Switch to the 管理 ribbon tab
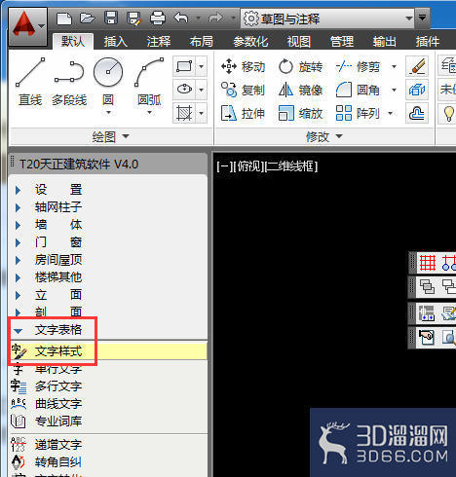The height and width of the screenshot is (477, 456). pos(342,42)
